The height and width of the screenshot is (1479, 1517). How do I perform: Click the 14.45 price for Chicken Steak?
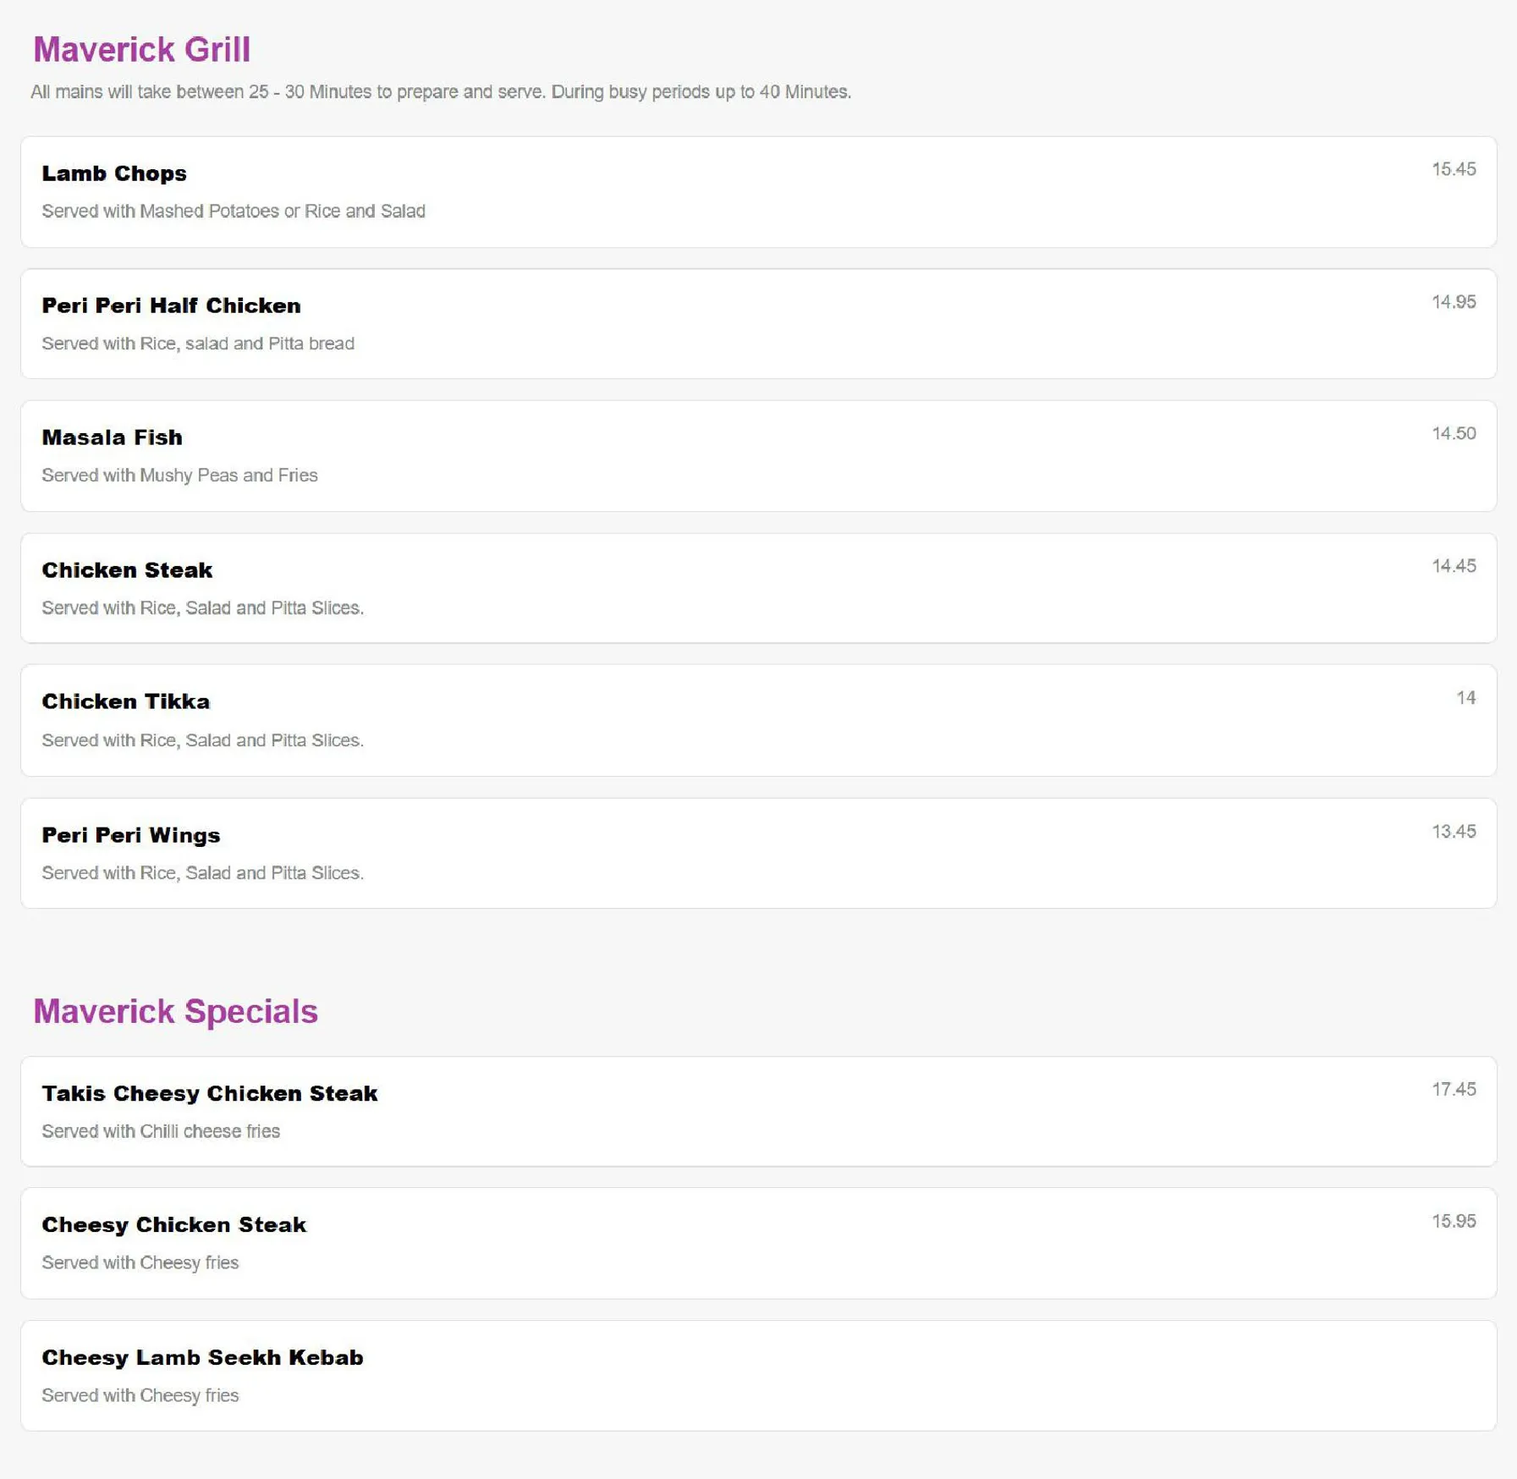[x=1454, y=566]
